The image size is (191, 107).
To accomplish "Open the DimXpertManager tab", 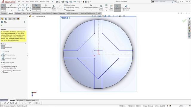I will coord(14,19).
